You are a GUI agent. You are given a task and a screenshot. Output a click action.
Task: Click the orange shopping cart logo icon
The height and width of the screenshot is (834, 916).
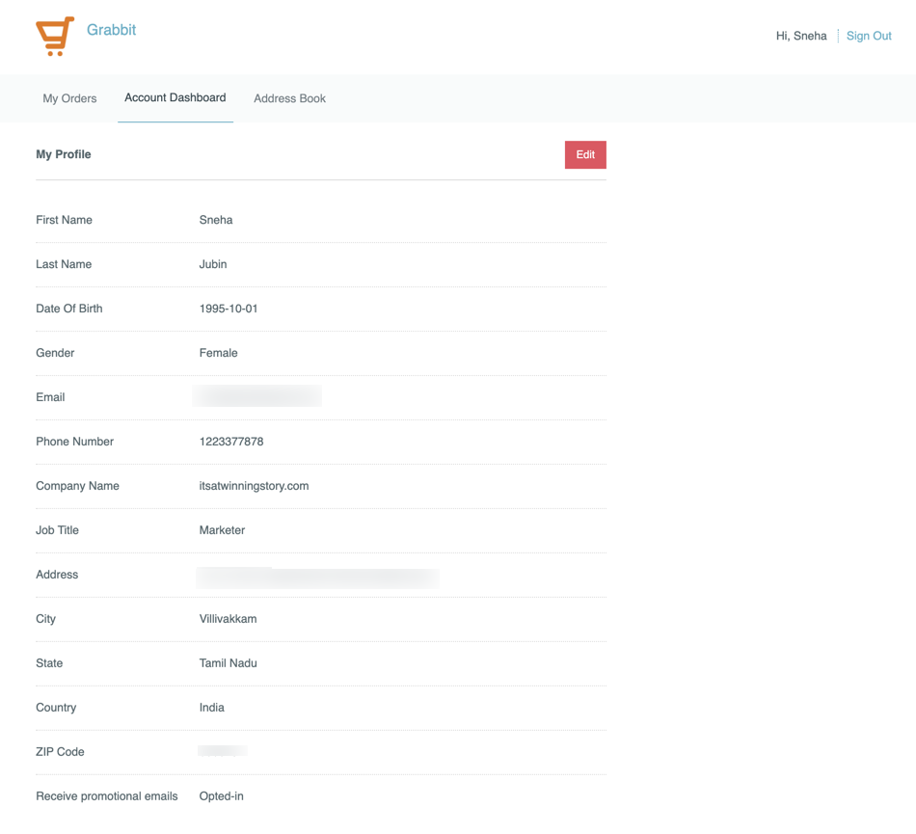(55, 36)
